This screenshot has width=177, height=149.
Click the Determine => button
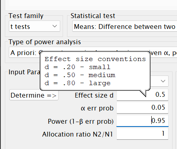(x=34, y=95)
